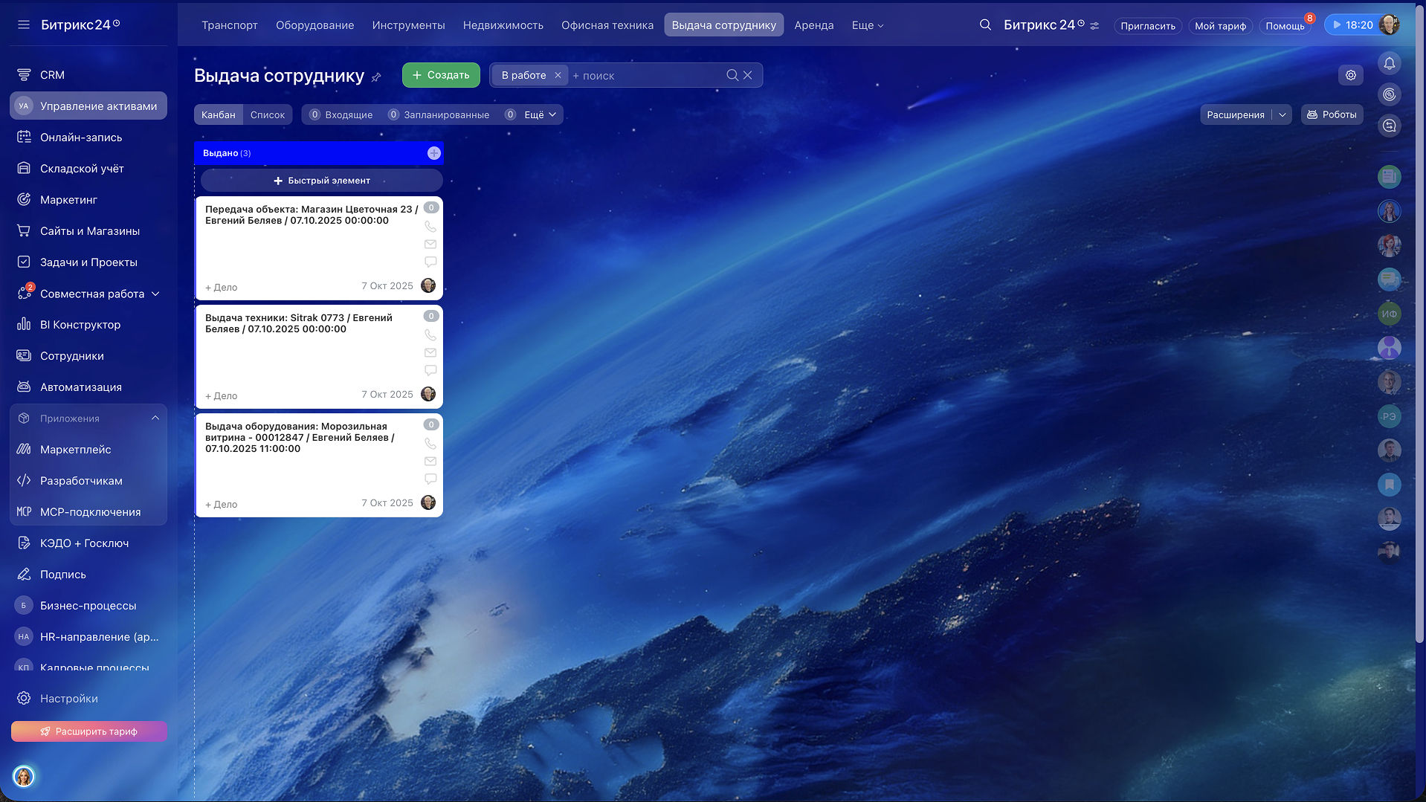Expand Совместная работа in sidebar
The image size is (1426, 802).
pos(155,294)
